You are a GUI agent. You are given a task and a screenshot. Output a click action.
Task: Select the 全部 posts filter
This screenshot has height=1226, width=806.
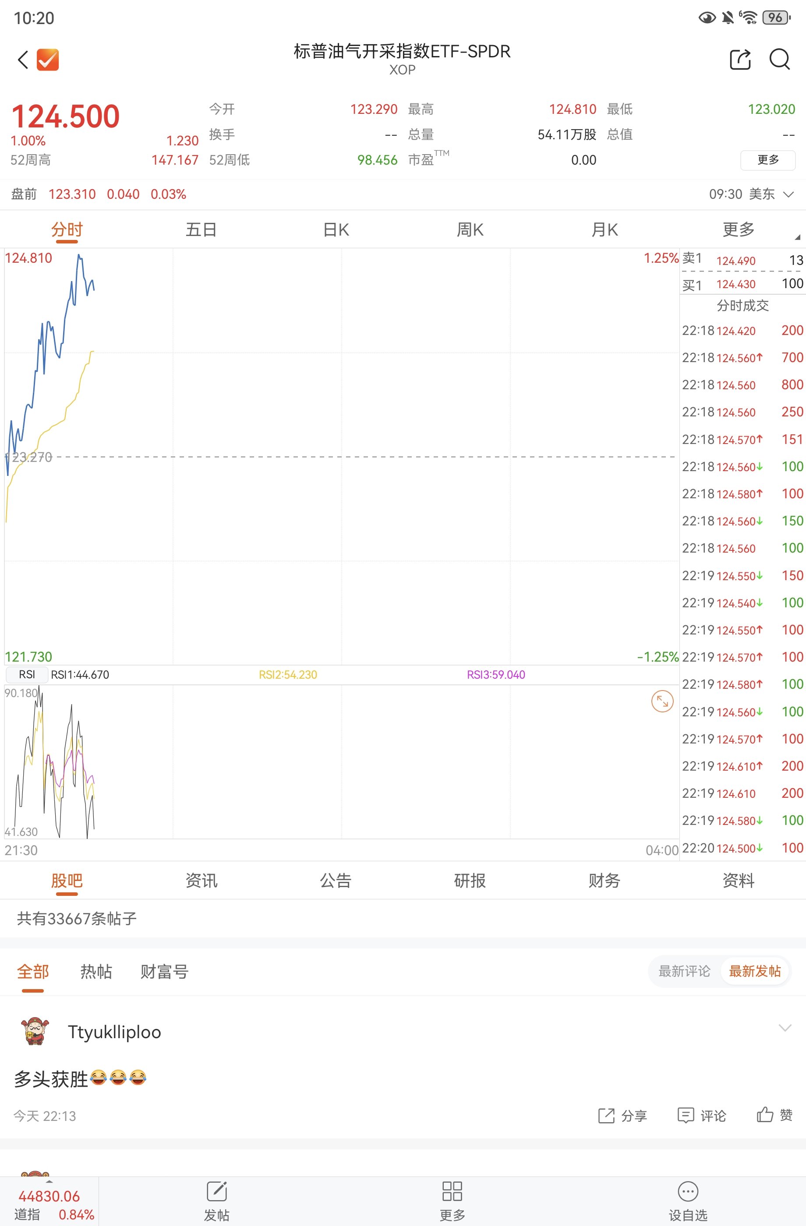click(33, 972)
